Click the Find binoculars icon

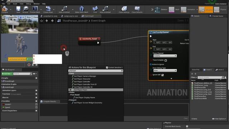pyautogui.click(x=95, y=9)
